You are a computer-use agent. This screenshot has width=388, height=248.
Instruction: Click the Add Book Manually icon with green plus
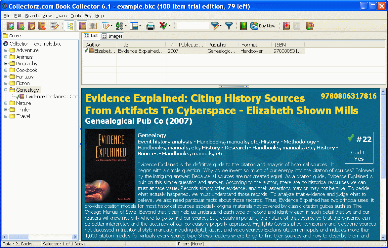(x=21, y=26)
